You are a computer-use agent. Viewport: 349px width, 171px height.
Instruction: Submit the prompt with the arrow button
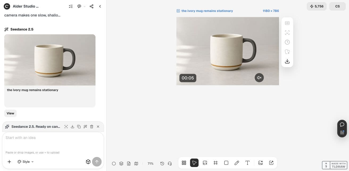point(97,162)
